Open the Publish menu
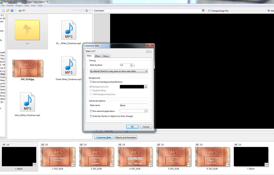This screenshot has width=274, height=175. tap(10, 5)
